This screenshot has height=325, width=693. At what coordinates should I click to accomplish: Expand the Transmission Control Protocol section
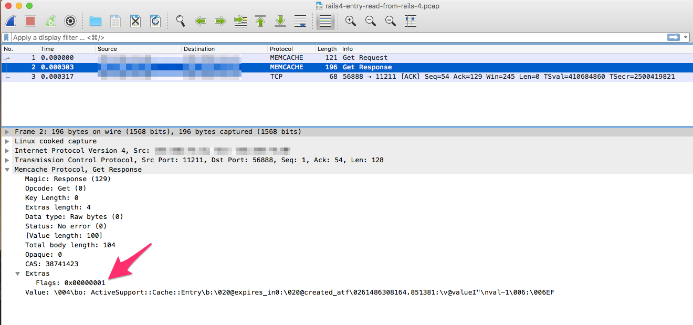[7, 160]
